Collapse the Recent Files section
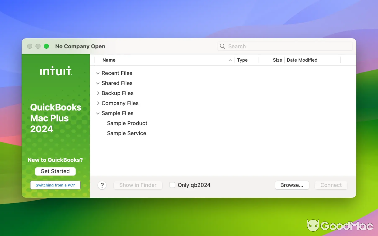 point(98,73)
